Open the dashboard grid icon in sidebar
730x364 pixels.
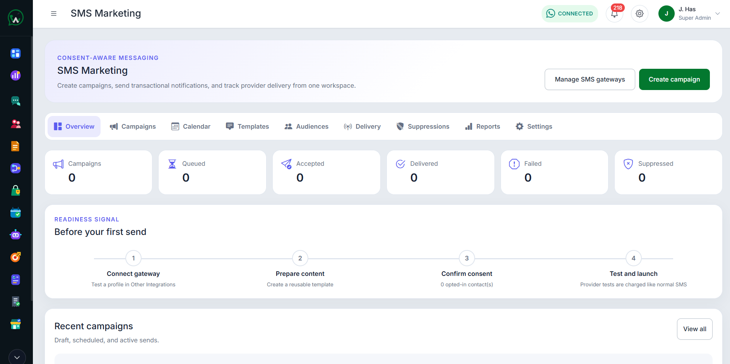15,53
